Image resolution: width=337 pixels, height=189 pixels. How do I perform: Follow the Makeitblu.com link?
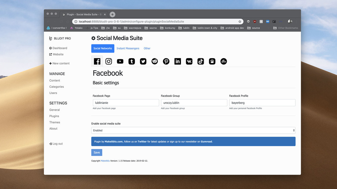pos(114,141)
